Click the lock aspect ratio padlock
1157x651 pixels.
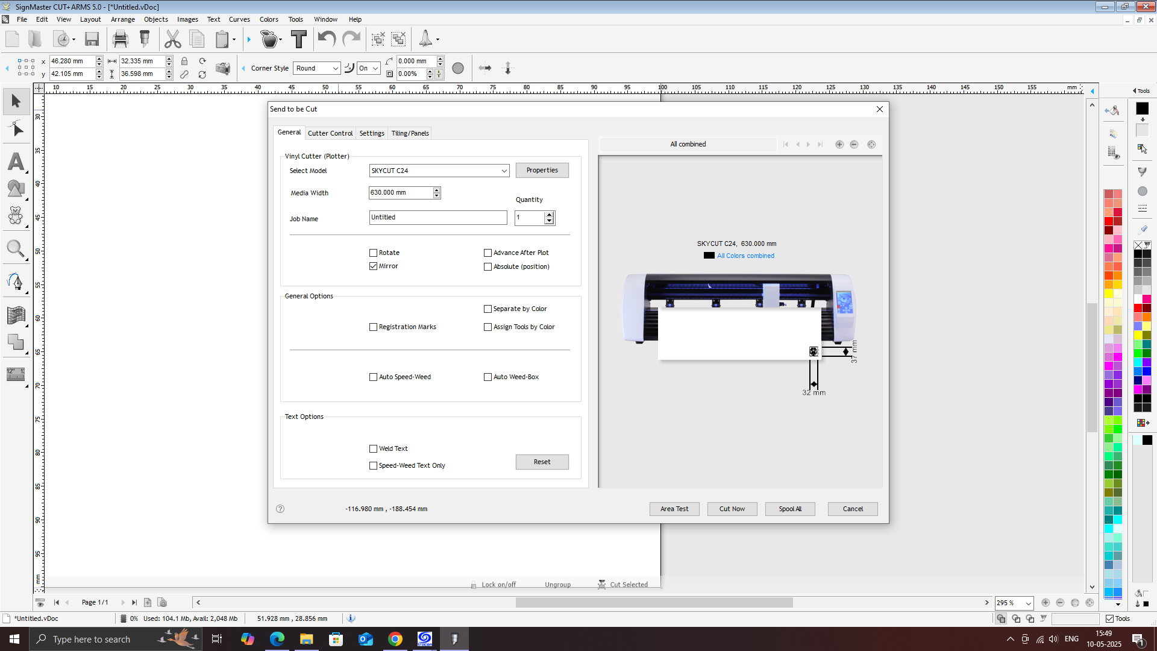[x=184, y=61]
